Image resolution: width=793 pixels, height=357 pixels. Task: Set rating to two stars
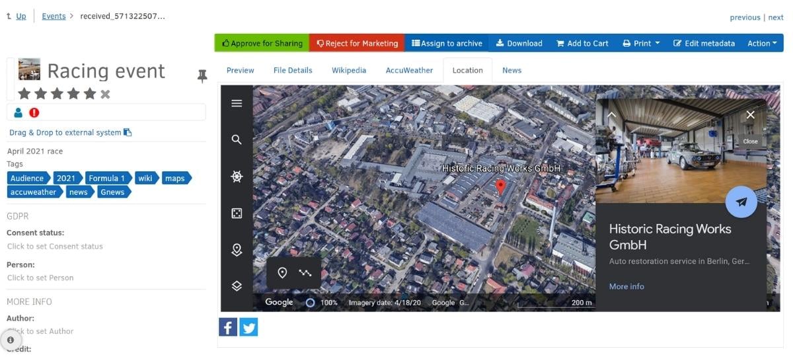click(x=41, y=94)
